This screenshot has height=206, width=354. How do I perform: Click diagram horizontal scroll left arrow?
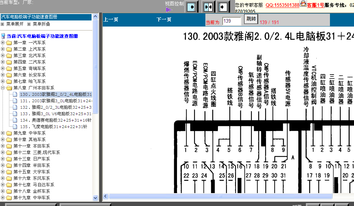point(106,196)
